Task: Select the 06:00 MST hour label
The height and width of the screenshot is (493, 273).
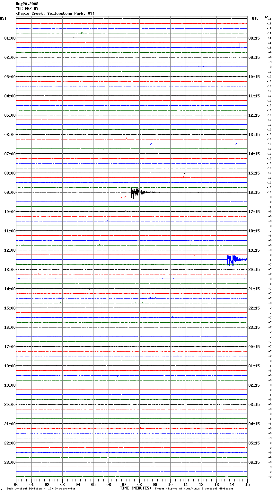Action: click(x=10, y=135)
